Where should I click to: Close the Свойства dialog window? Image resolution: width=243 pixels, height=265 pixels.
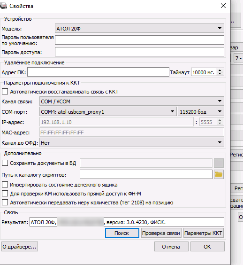click(223, 6)
